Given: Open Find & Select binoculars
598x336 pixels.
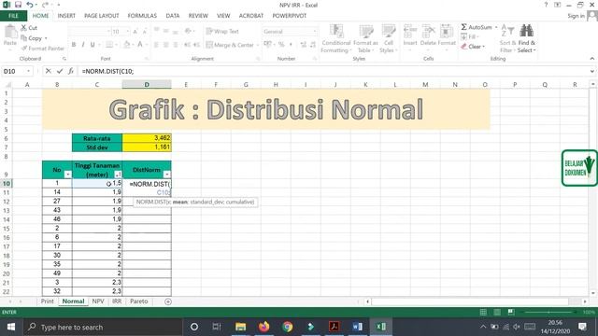Looking at the screenshot, I should (527, 38).
